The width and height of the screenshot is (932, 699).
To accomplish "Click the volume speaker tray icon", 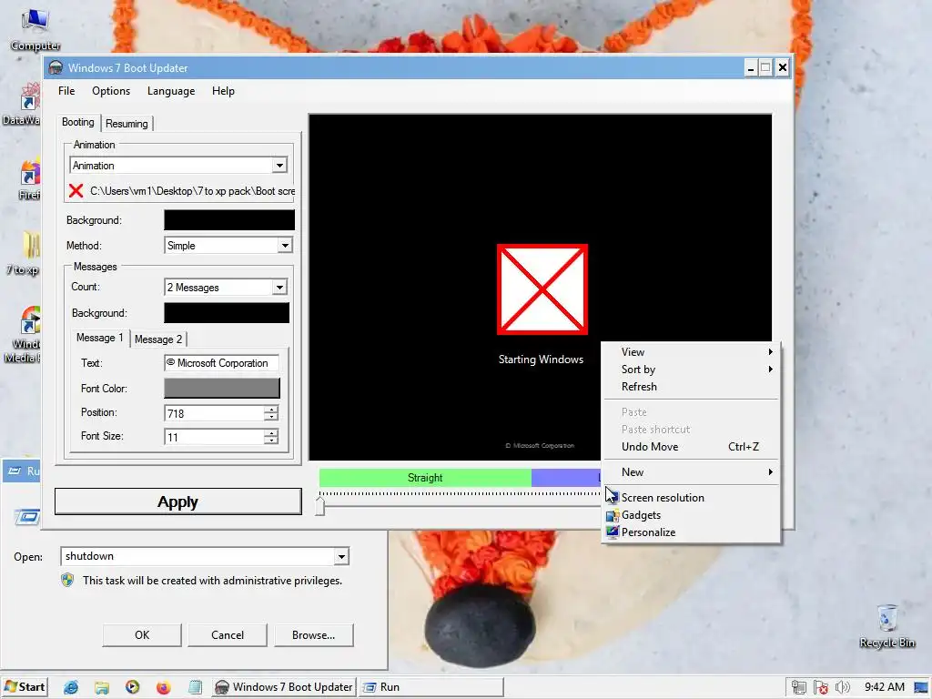I will pyautogui.click(x=842, y=687).
